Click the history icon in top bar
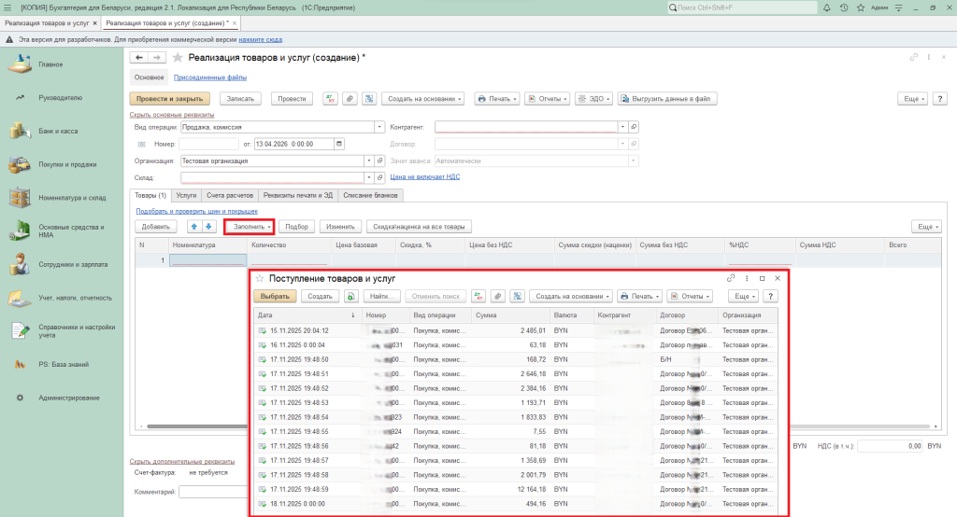The height and width of the screenshot is (517, 957). 844,7
